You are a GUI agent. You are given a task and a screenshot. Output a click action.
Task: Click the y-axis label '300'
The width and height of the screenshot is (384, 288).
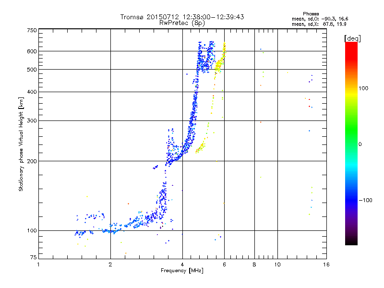[32, 121]
